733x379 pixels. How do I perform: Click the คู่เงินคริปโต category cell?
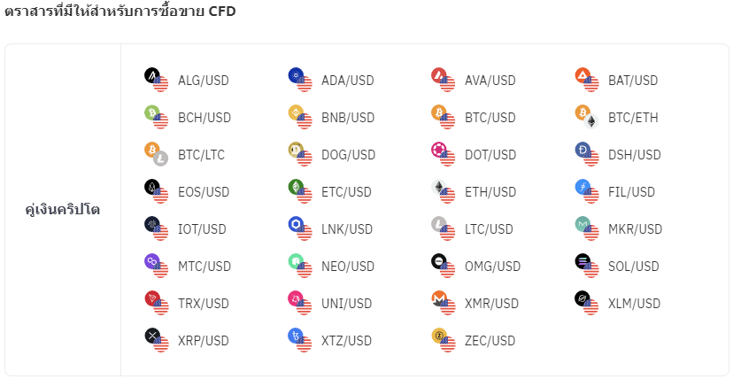63,211
